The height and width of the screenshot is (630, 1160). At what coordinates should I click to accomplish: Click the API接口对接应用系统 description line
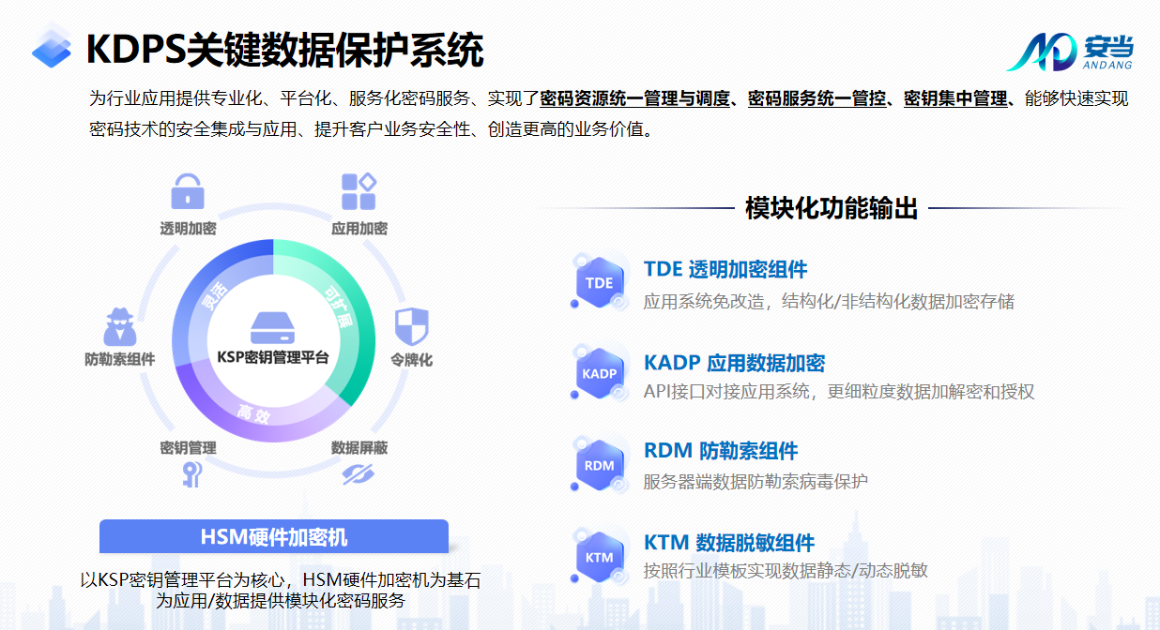click(839, 392)
